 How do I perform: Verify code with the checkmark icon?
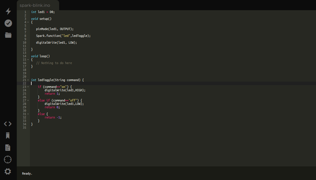8,23
